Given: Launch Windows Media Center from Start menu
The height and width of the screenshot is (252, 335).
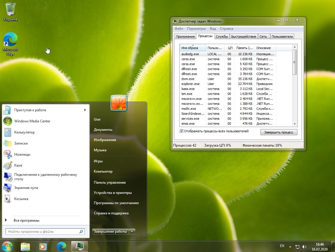Looking at the screenshot, I should (x=32, y=121).
